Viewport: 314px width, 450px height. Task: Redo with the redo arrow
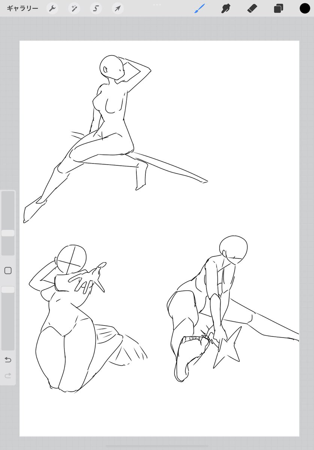[x=8, y=375]
